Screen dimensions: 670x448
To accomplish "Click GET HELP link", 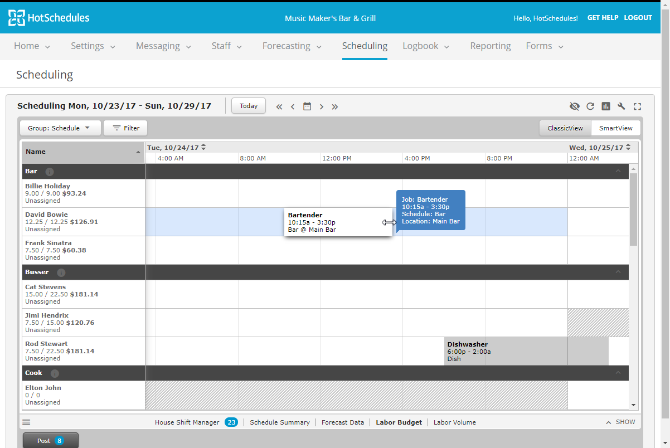I will [x=603, y=18].
